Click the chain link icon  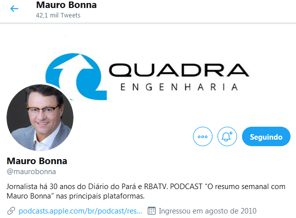coord(11,211)
